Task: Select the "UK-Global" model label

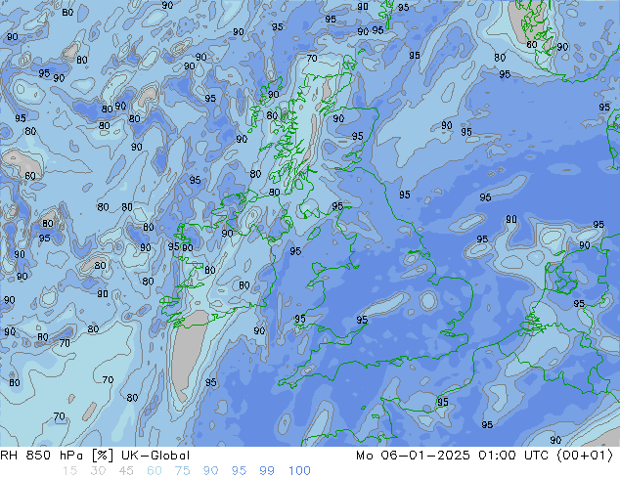Action: [x=155, y=456]
